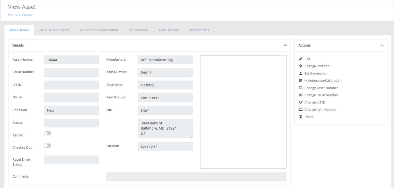Image resolution: width=394 pixels, height=188 pixels.
Task: Click the Change Location pin icon
Action: point(301,66)
